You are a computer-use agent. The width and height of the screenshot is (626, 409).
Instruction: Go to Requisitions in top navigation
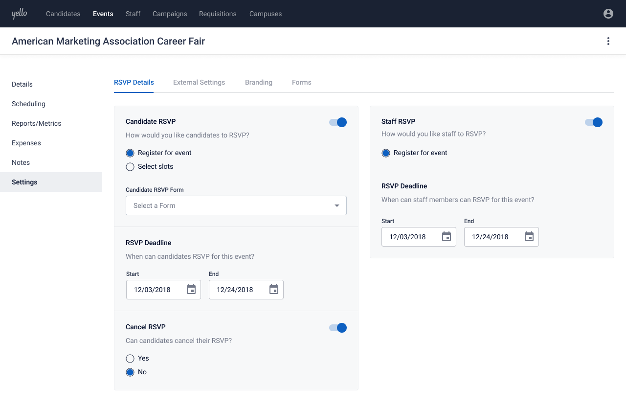(218, 14)
